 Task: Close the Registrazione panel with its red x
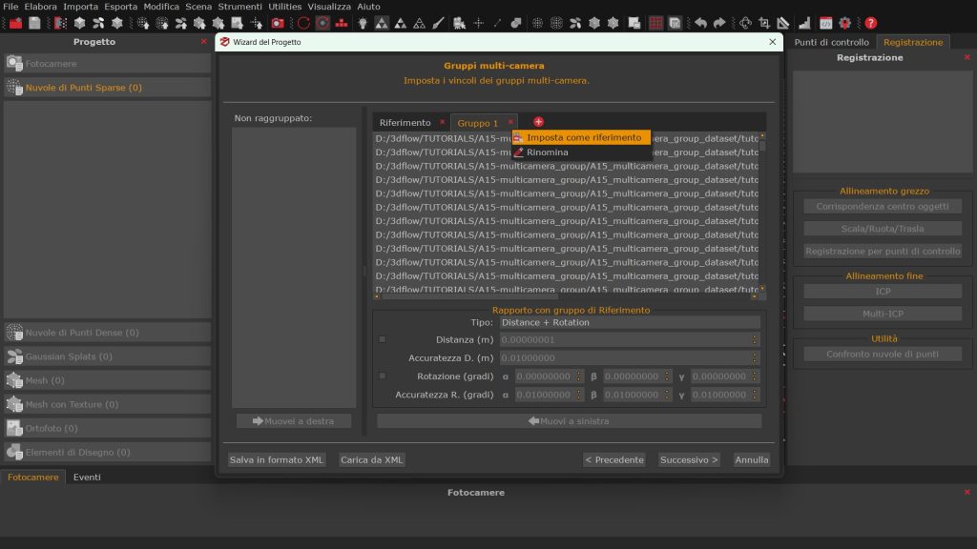[967, 57]
